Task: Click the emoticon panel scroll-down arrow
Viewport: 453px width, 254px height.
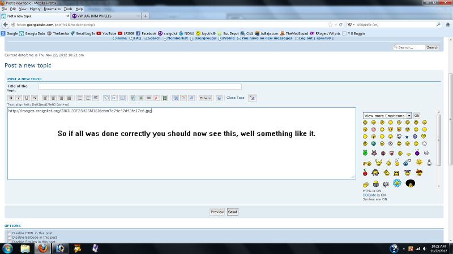Action: pyautogui.click(x=438, y=186)
